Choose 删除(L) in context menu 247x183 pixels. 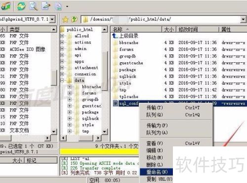pyautogui.click(x=157, y=165)
